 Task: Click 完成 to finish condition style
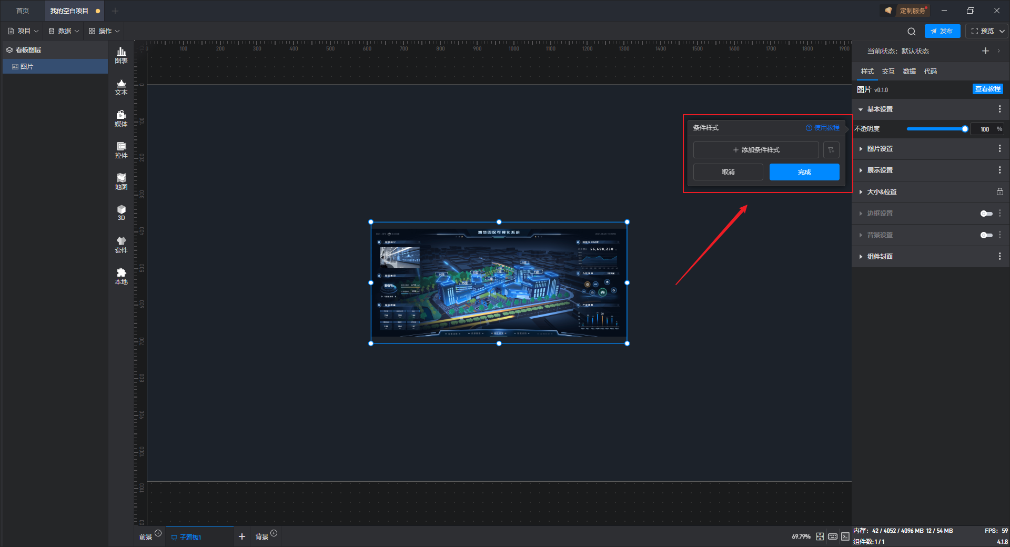pos(804,172)
